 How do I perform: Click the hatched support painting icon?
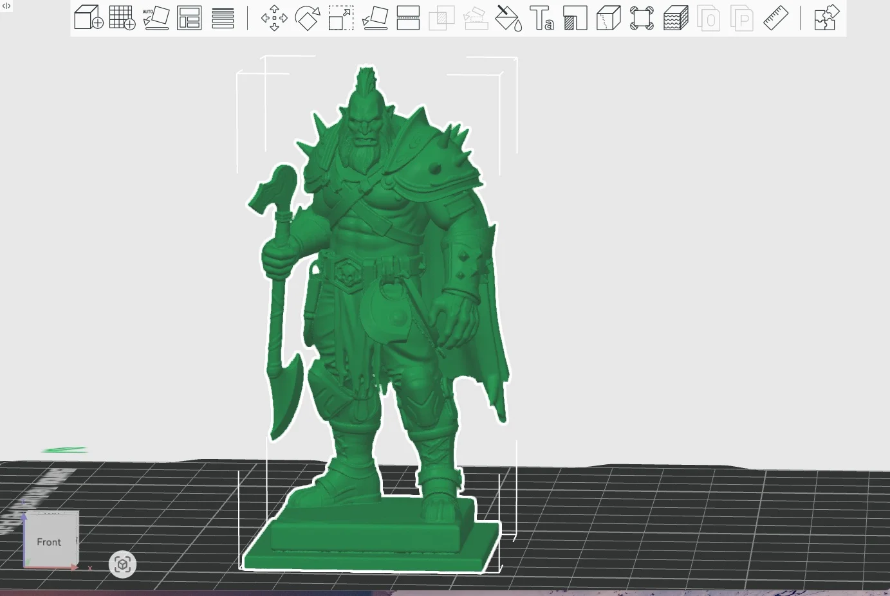click(x=575, y=17)
